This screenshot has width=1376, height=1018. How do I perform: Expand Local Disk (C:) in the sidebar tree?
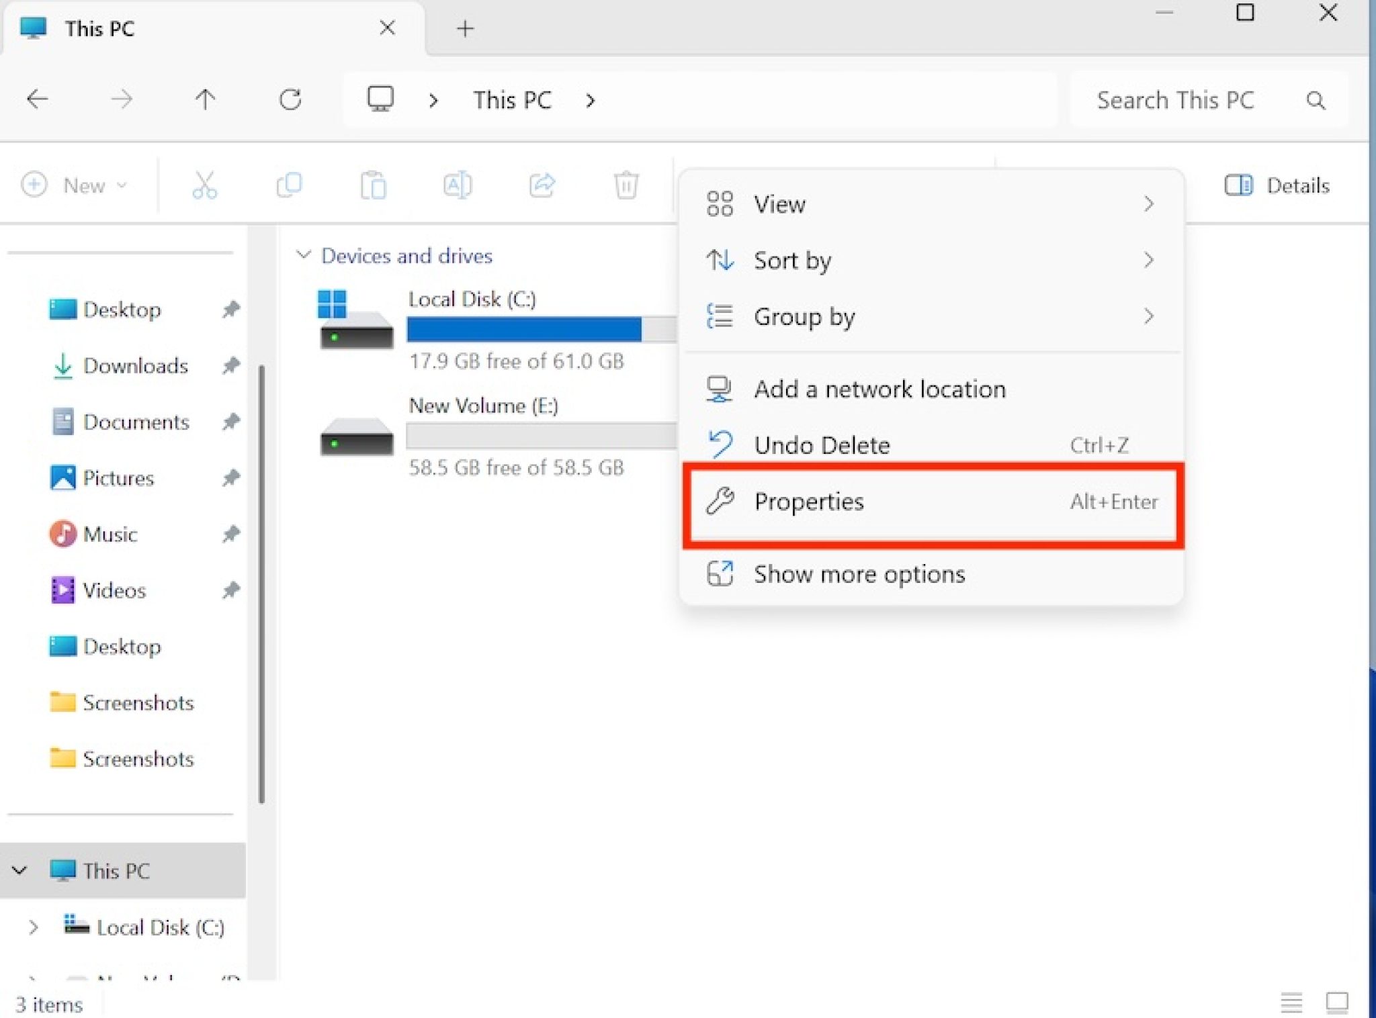[x=33, y=927]
